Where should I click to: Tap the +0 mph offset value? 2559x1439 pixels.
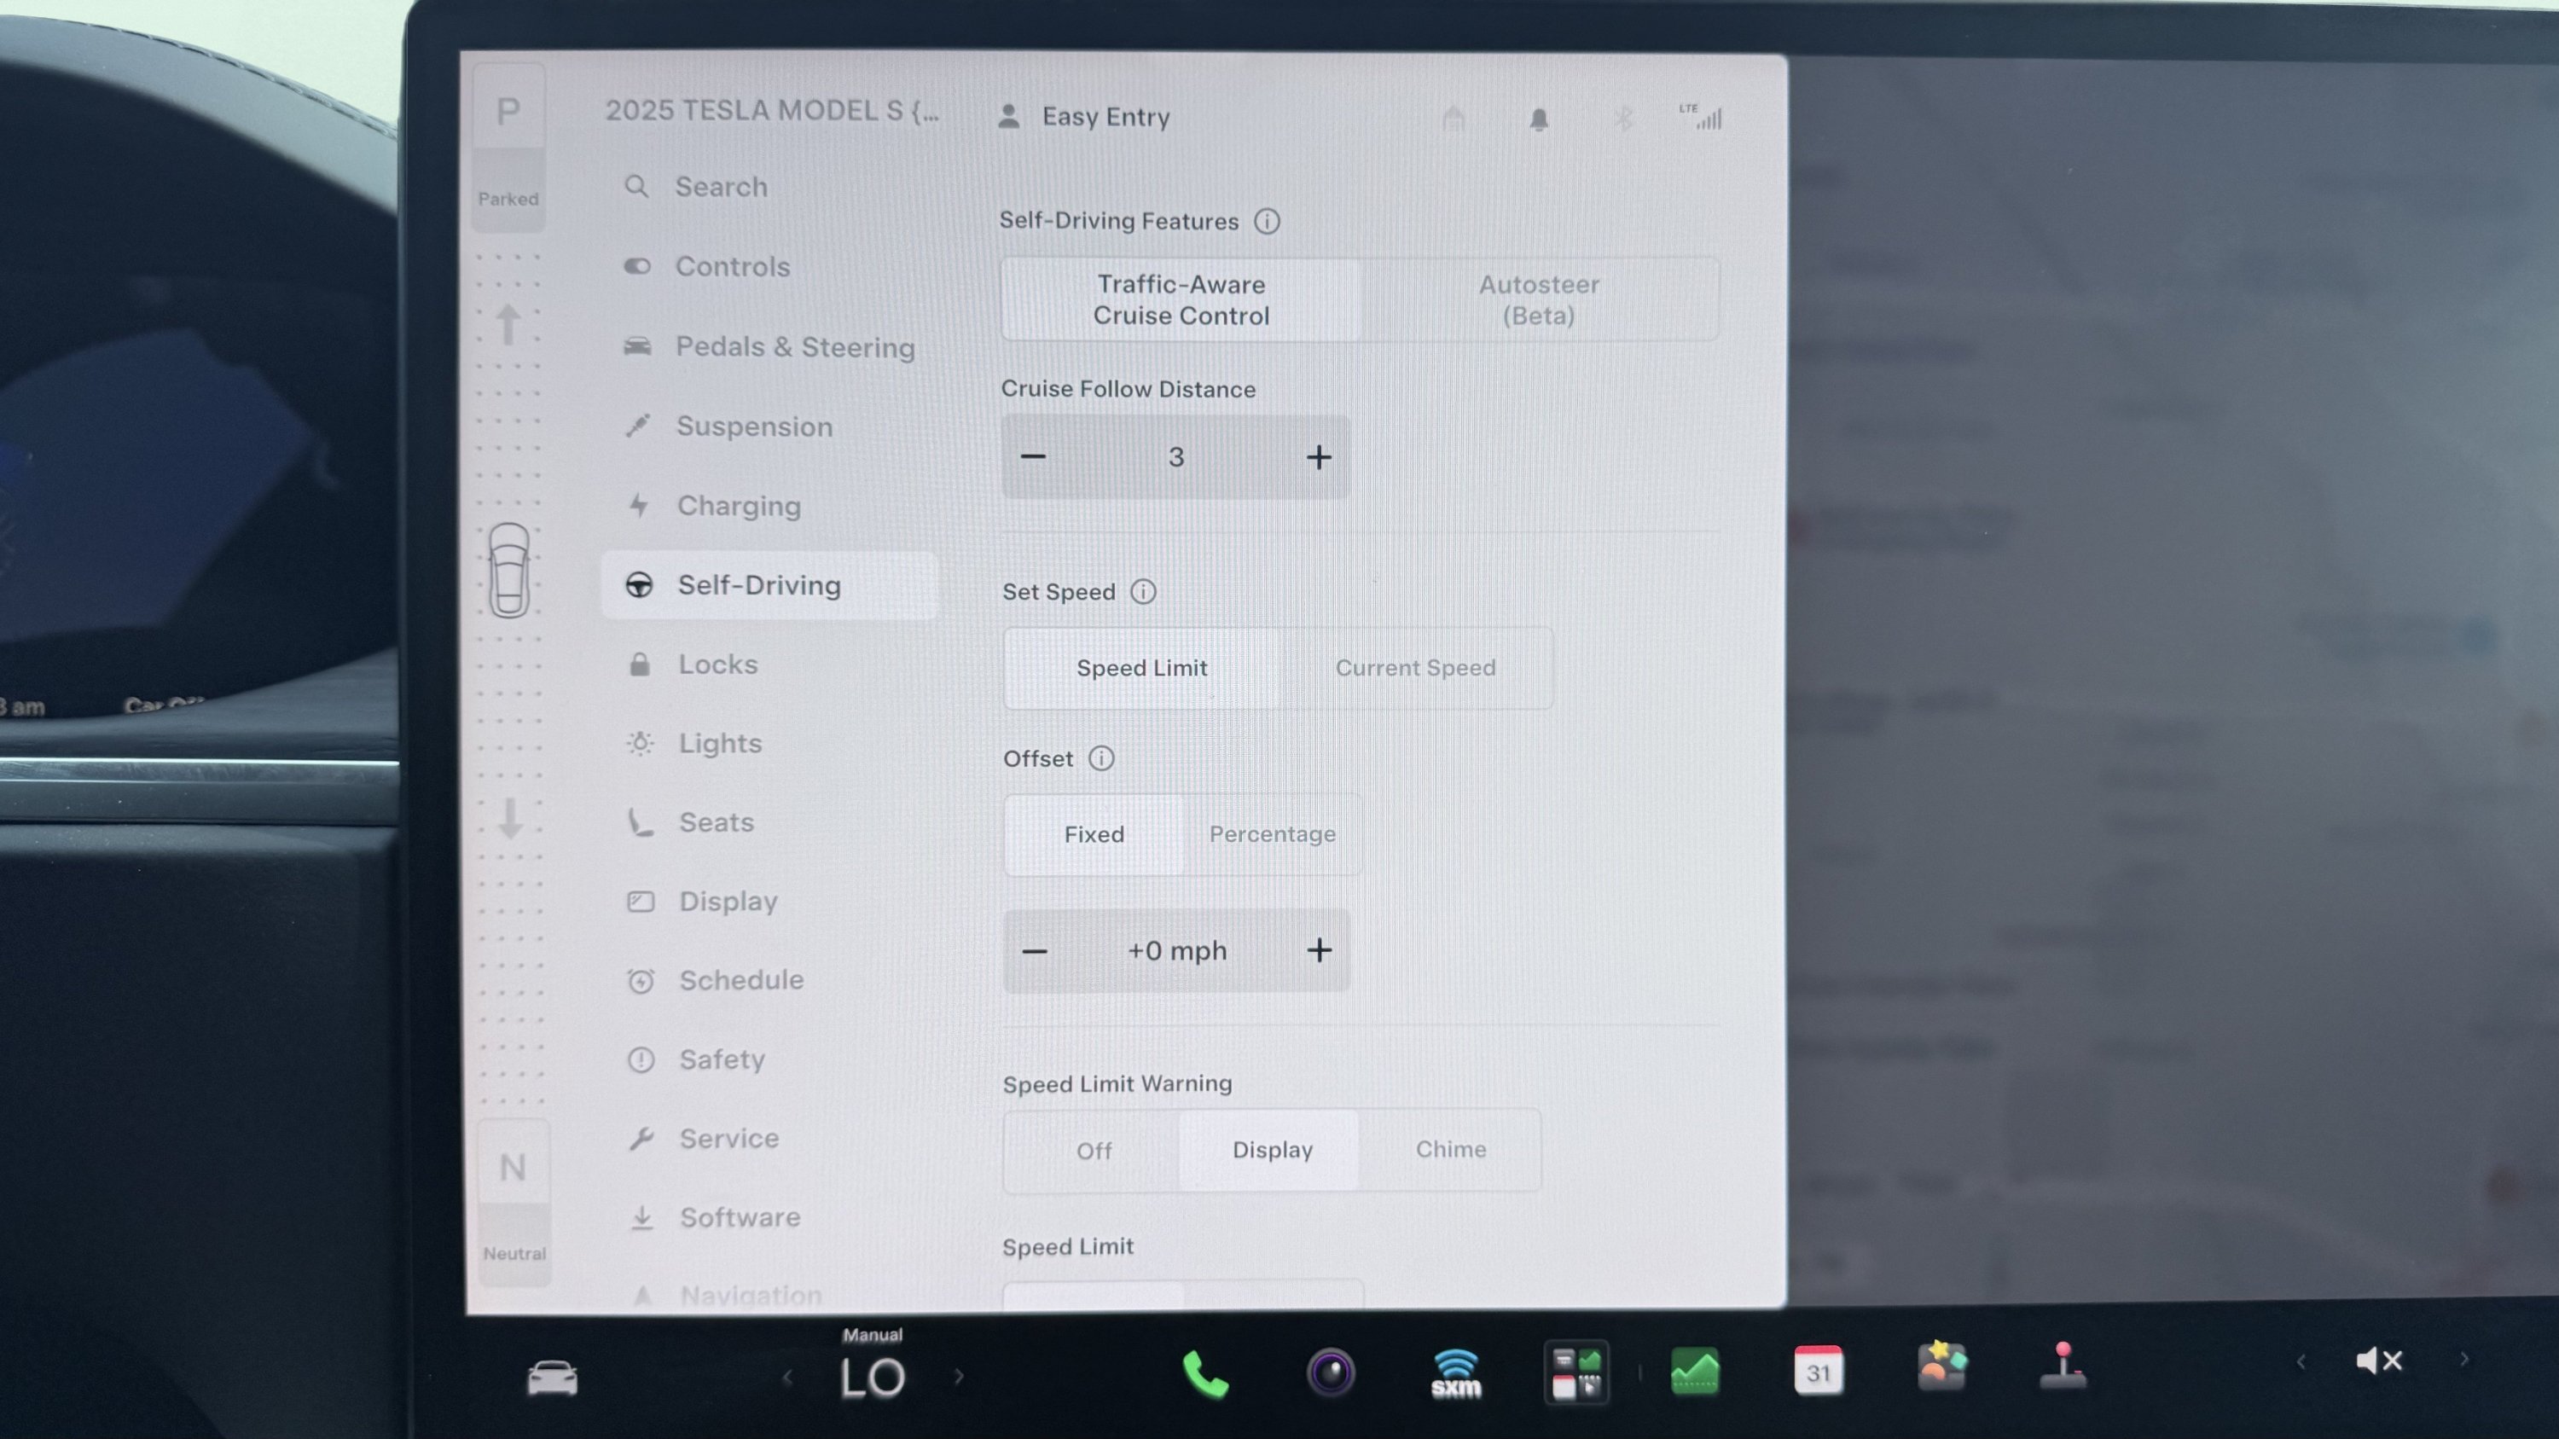tap(1177, 951)
